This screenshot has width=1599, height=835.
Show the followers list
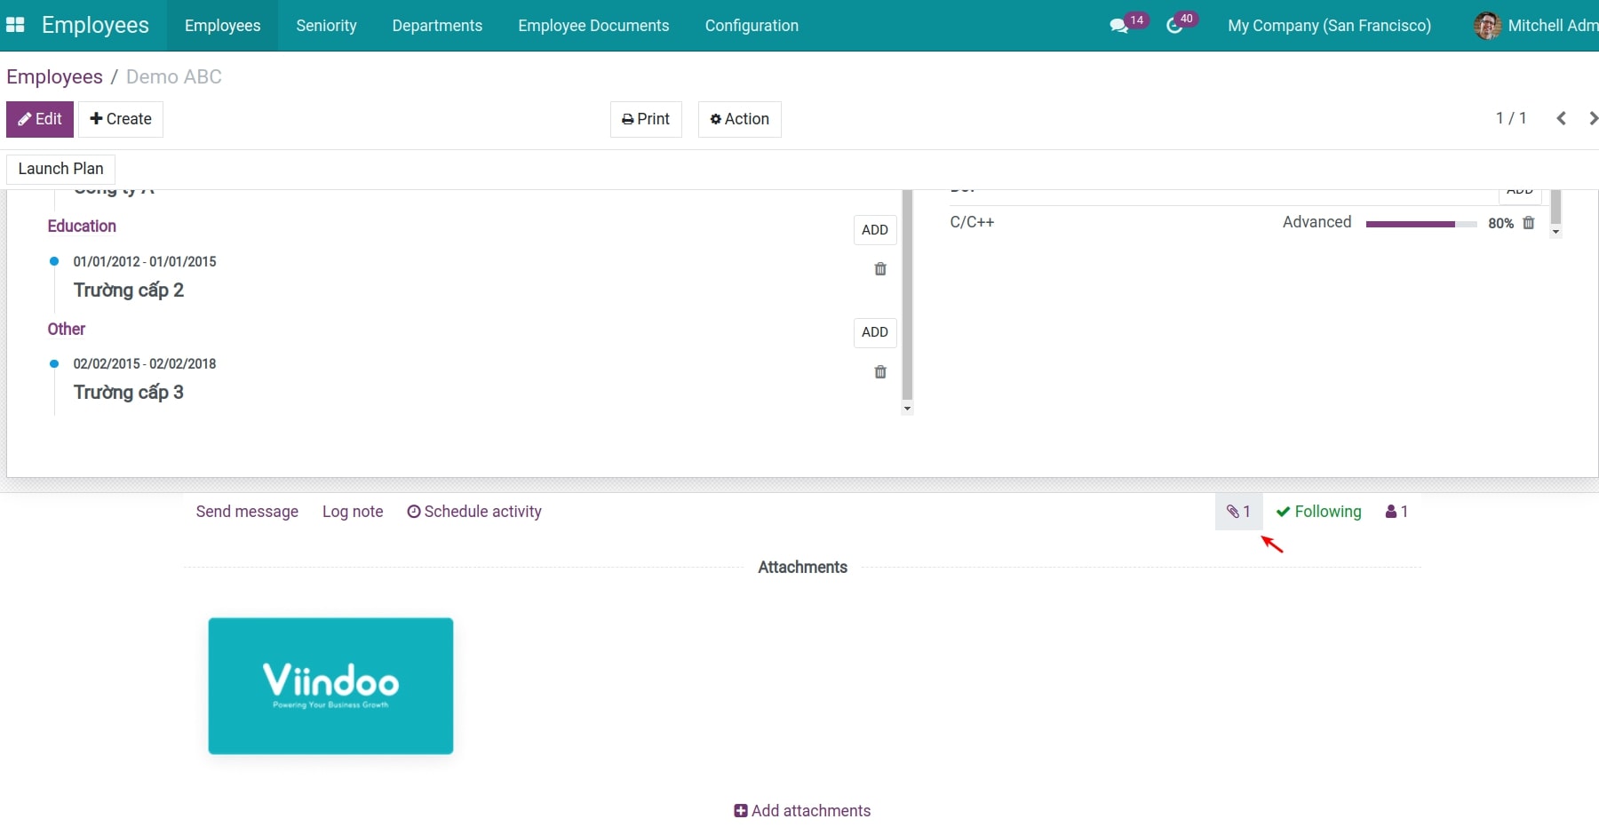tap(1396, 512)
